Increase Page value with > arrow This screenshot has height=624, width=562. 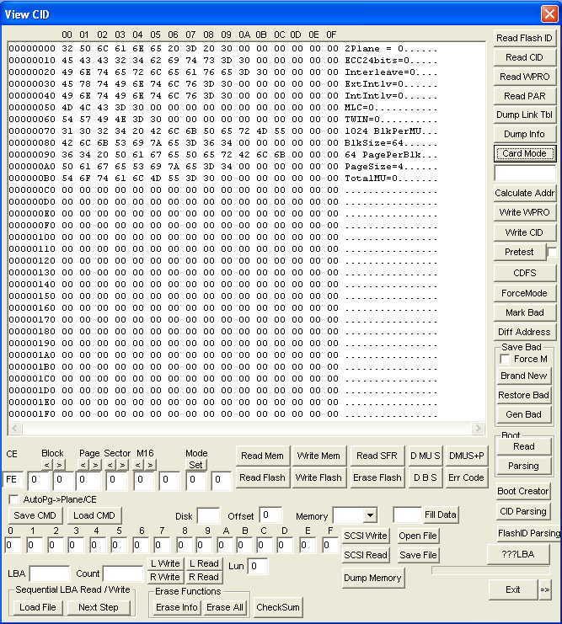[x=95, y=465]
